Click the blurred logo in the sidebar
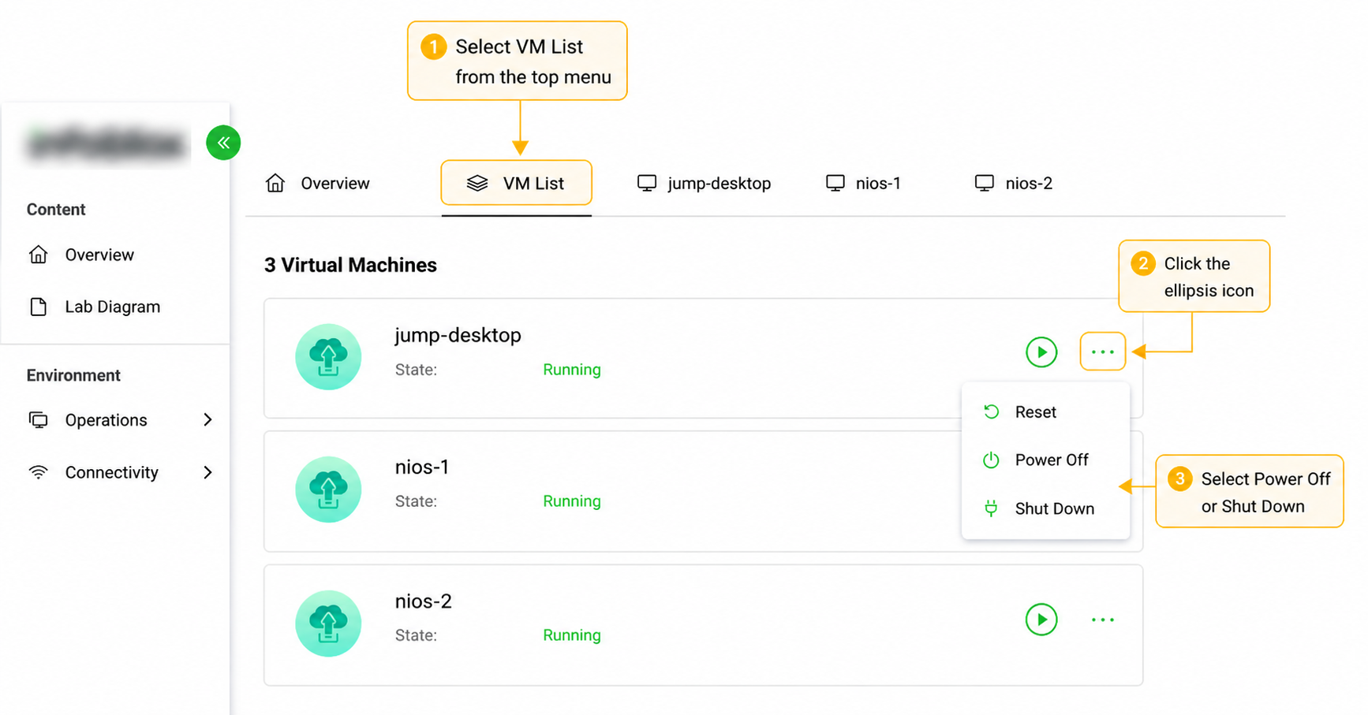Screen dimensions: 1368x715 tap(107, 143)
